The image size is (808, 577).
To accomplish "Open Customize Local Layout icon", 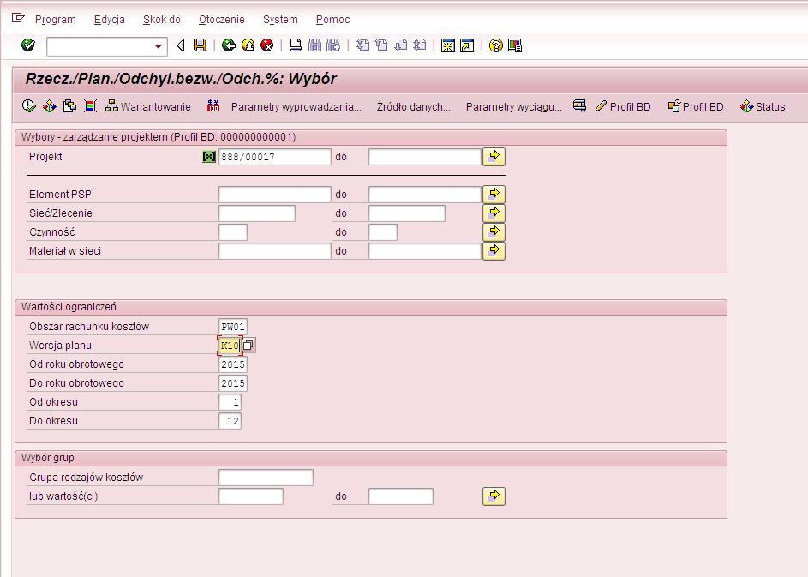I will pyautogui.click(x=515, y=45).
